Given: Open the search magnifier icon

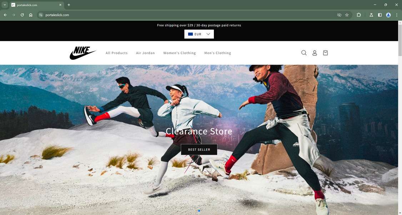Looking at the screenshot, I should (x=304, y=52).
